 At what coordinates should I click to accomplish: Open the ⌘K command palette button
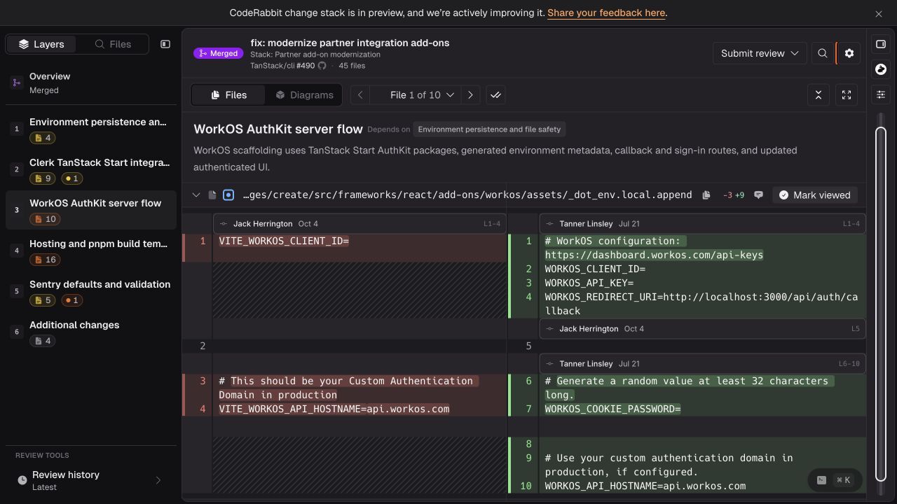click(x=834, y=480)
